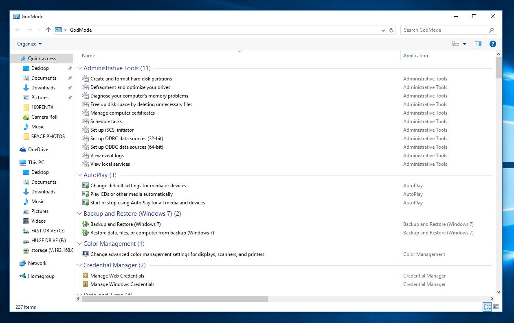514x323 pixels.
Task: Open FAST DRIVE (C:) in sidebar
Action: click(48, 231)
